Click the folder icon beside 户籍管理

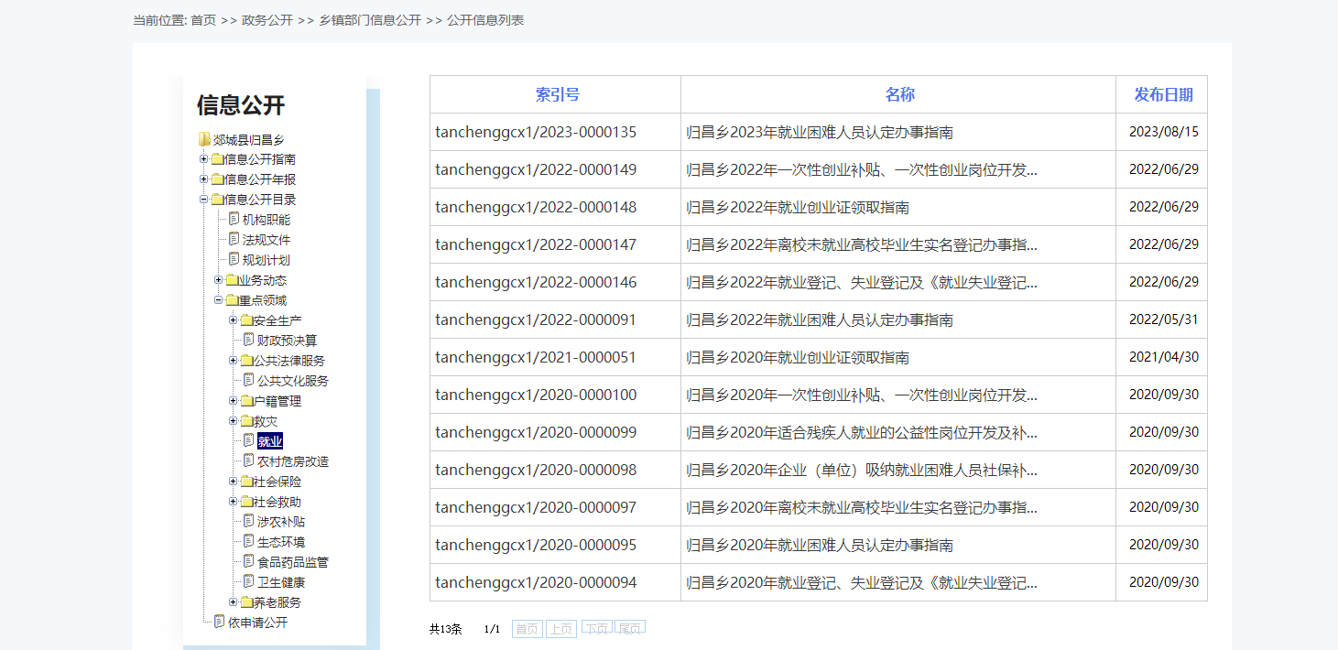246,401
